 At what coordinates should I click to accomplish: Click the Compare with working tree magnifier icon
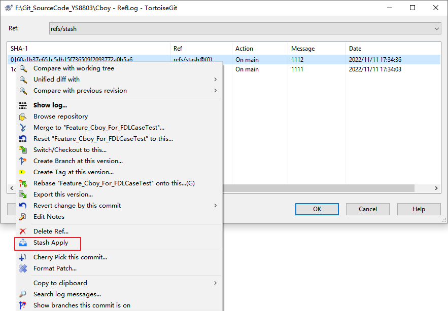(x=23, y=68)
